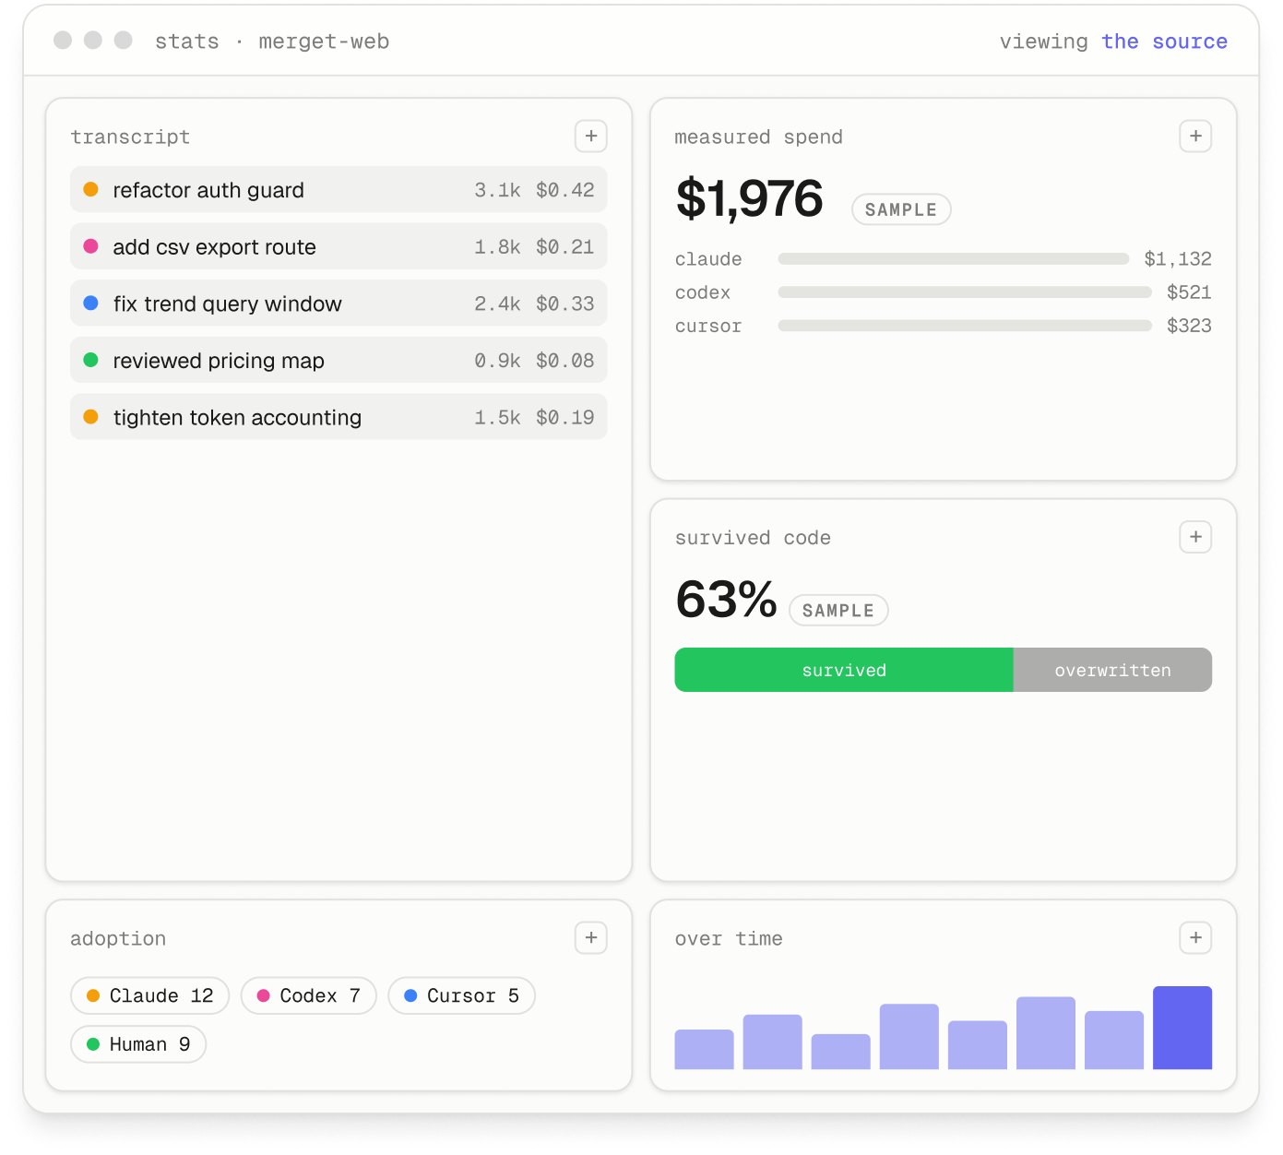
Task: Select the darkest last bar in over time chart
Action: coord(1182,1028)
